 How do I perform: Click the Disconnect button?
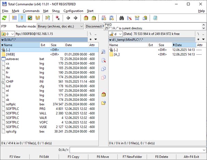click(x=93, y=26)
